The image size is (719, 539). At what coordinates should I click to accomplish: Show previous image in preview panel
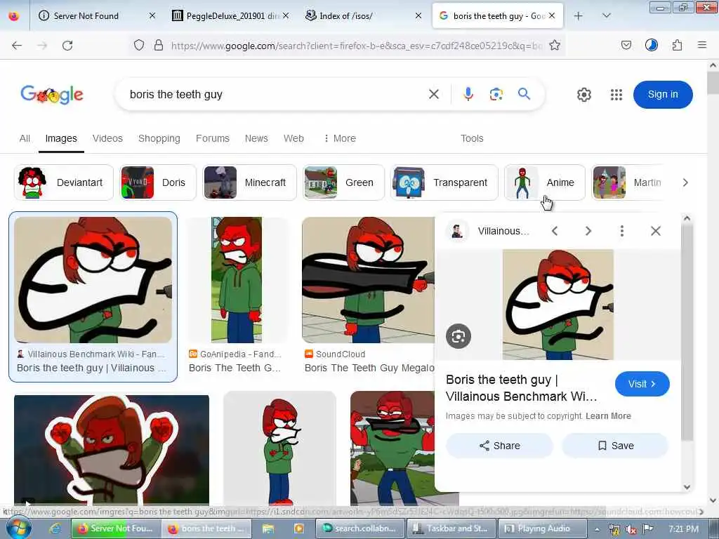(555, 231)
